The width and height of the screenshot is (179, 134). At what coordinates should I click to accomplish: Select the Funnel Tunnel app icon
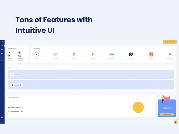pyautogui.click(x=131, y=54)
